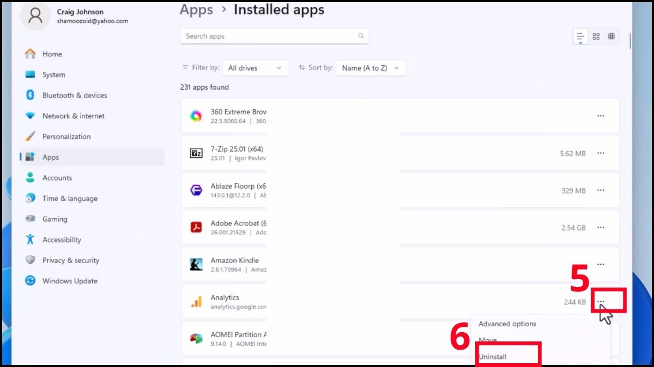Click the shamoozoid@yahoo.com email address
The height and width of the screenshot is (367, 654).
[x=93, y=21]
